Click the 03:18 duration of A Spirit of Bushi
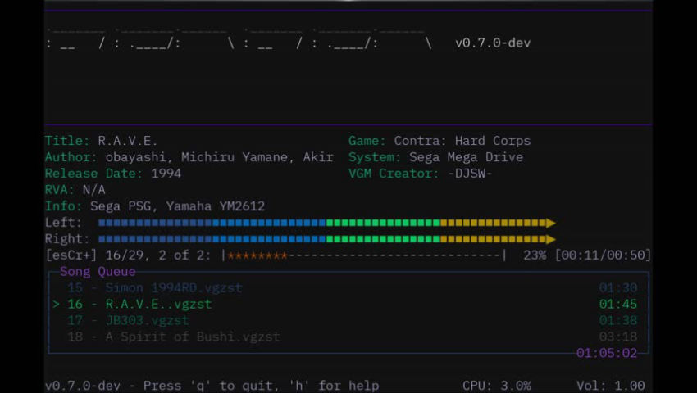This screenshot has height=393, width=697. 618,337
